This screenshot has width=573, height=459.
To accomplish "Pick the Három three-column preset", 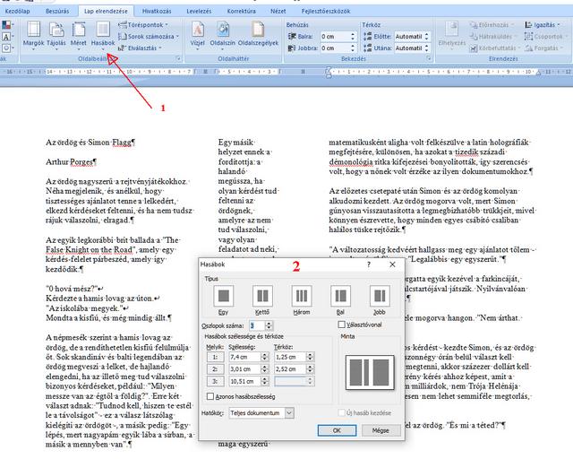I will coord(302,294).
